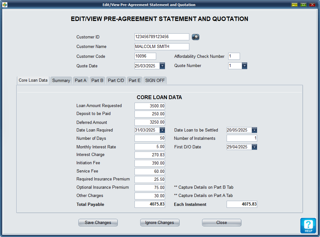Screen dimensions: 320x237
Task: Open the Help icon button
Action: point(308,225)
